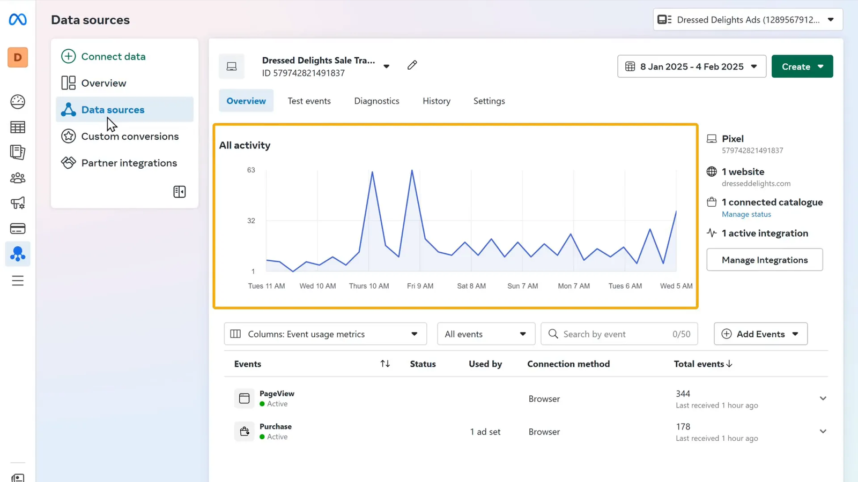Open the reports document icon in sidebar
This screenshot has width=858, height=482.
[x=18, y=152]
